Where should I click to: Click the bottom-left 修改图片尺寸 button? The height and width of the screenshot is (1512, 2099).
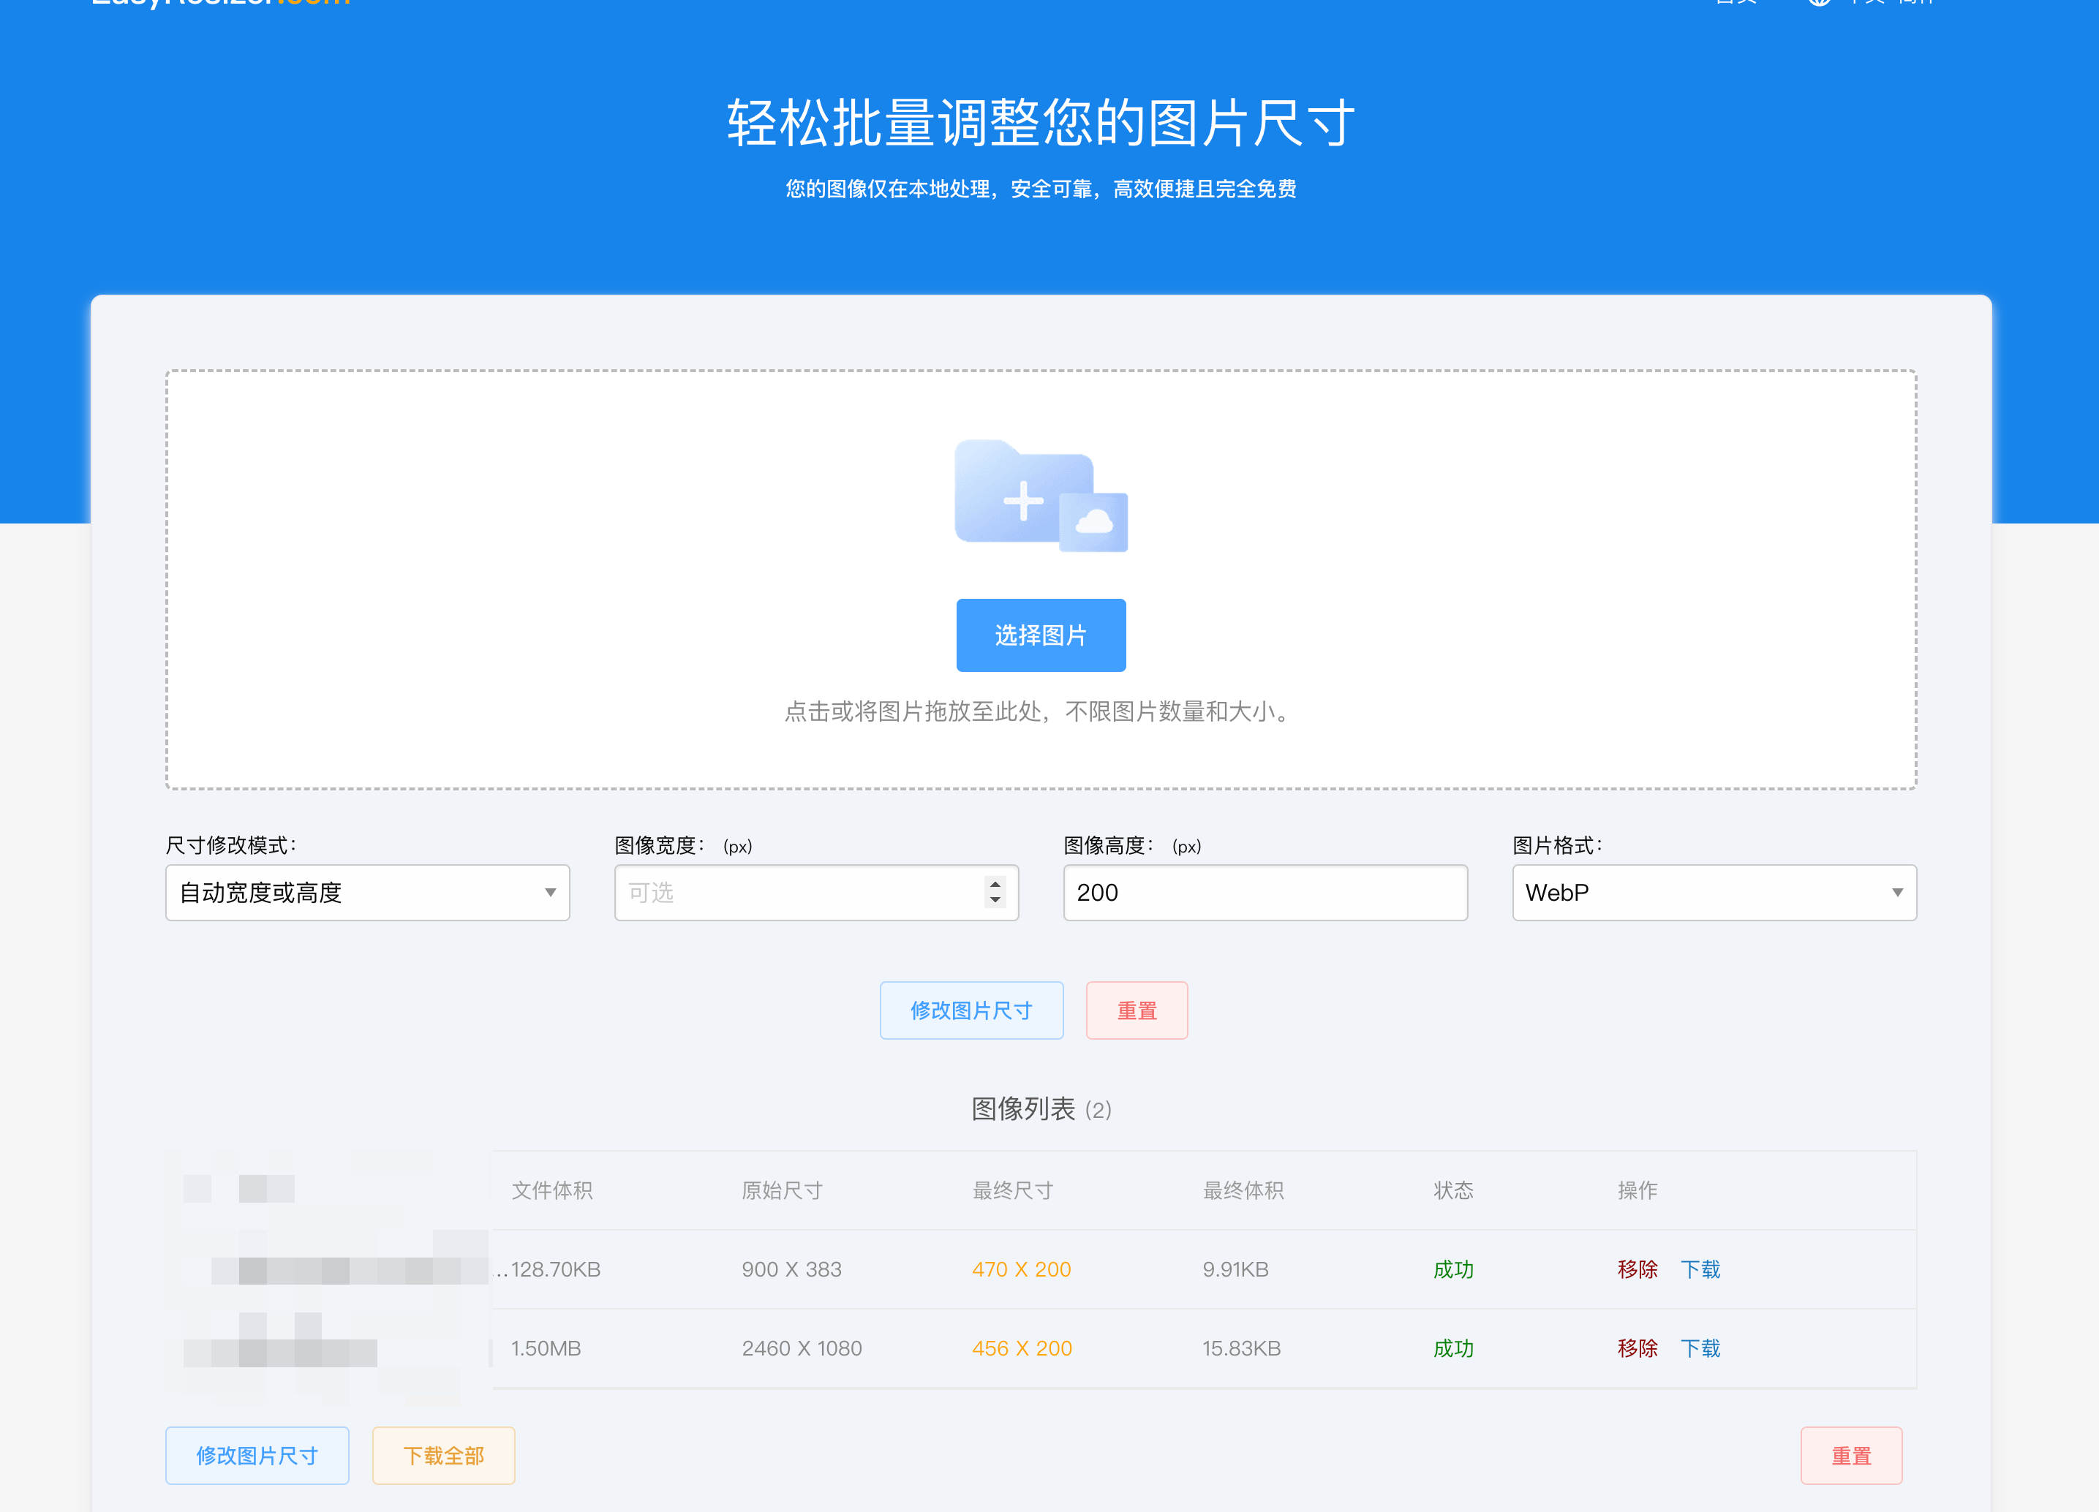257,1455
